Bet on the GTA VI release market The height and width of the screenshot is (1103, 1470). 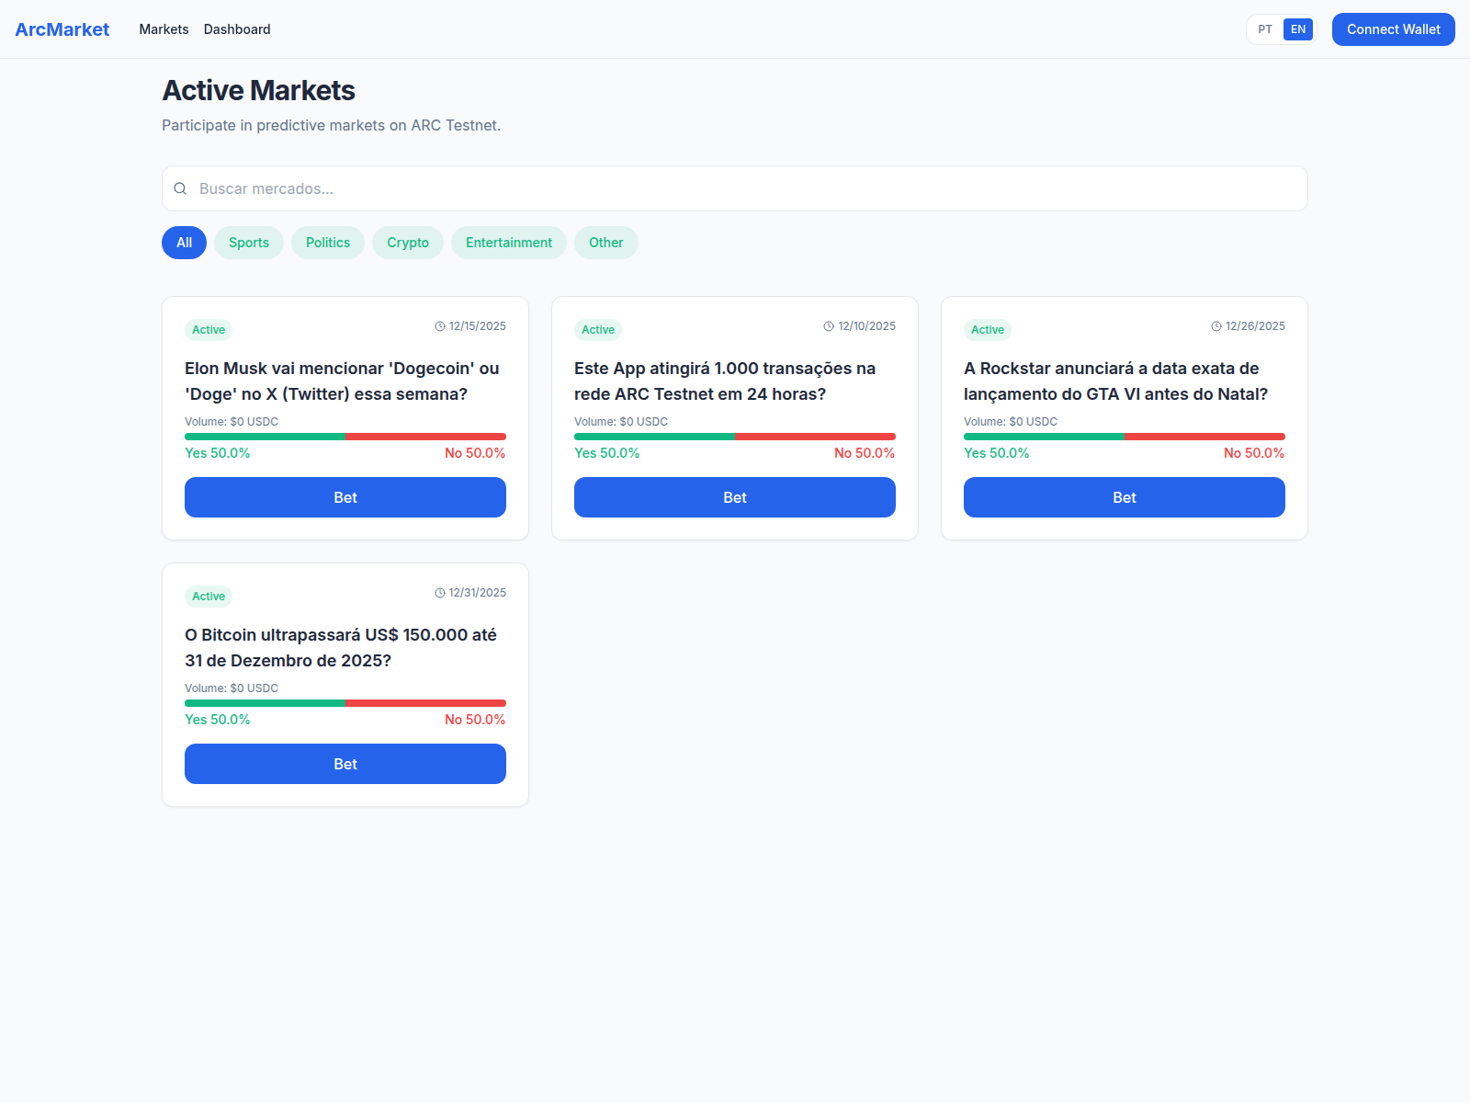(x=1125, y=497)
